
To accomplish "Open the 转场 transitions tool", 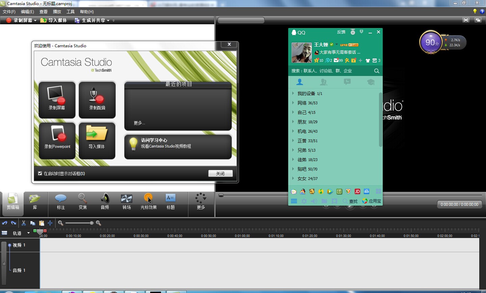I will [x=127, y=202].
